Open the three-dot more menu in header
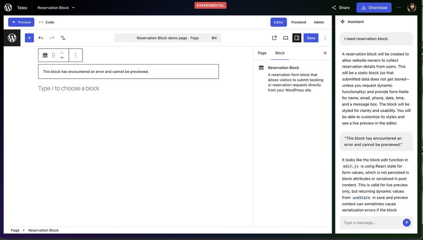Screen dimensions: 423x240 click(x=399, y=7)
